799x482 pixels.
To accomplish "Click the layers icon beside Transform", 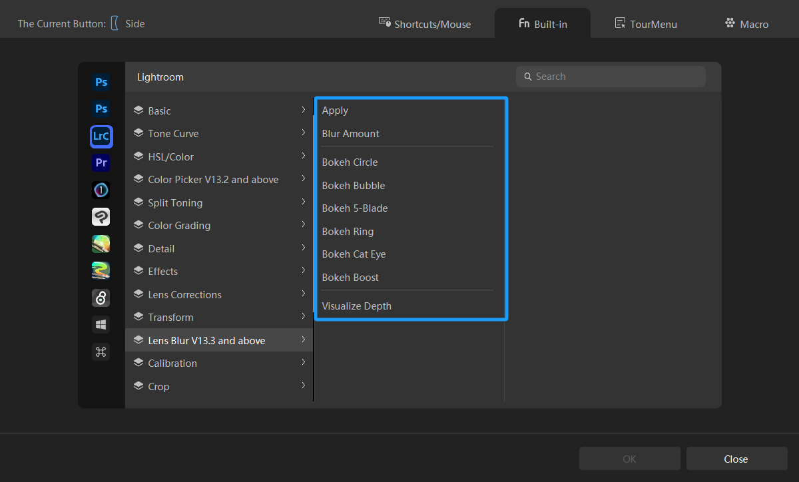I will (138, 317).
